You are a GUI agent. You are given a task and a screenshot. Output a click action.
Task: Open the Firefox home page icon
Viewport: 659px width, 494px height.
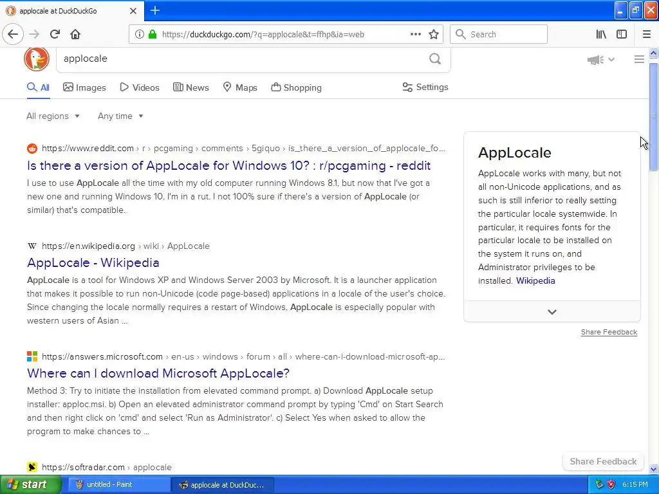click(75, 34)
